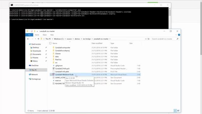Select the main.m file

click(58, 80)
